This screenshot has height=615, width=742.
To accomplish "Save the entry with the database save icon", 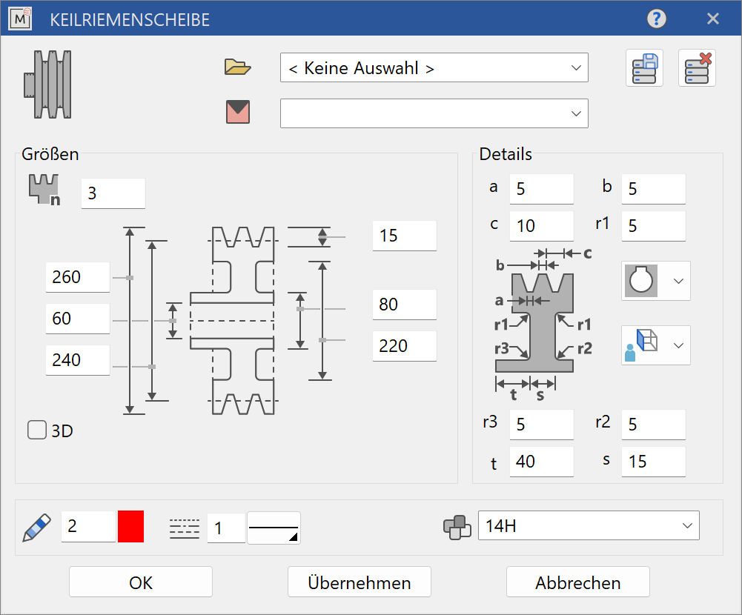I will tap(644, 67).
